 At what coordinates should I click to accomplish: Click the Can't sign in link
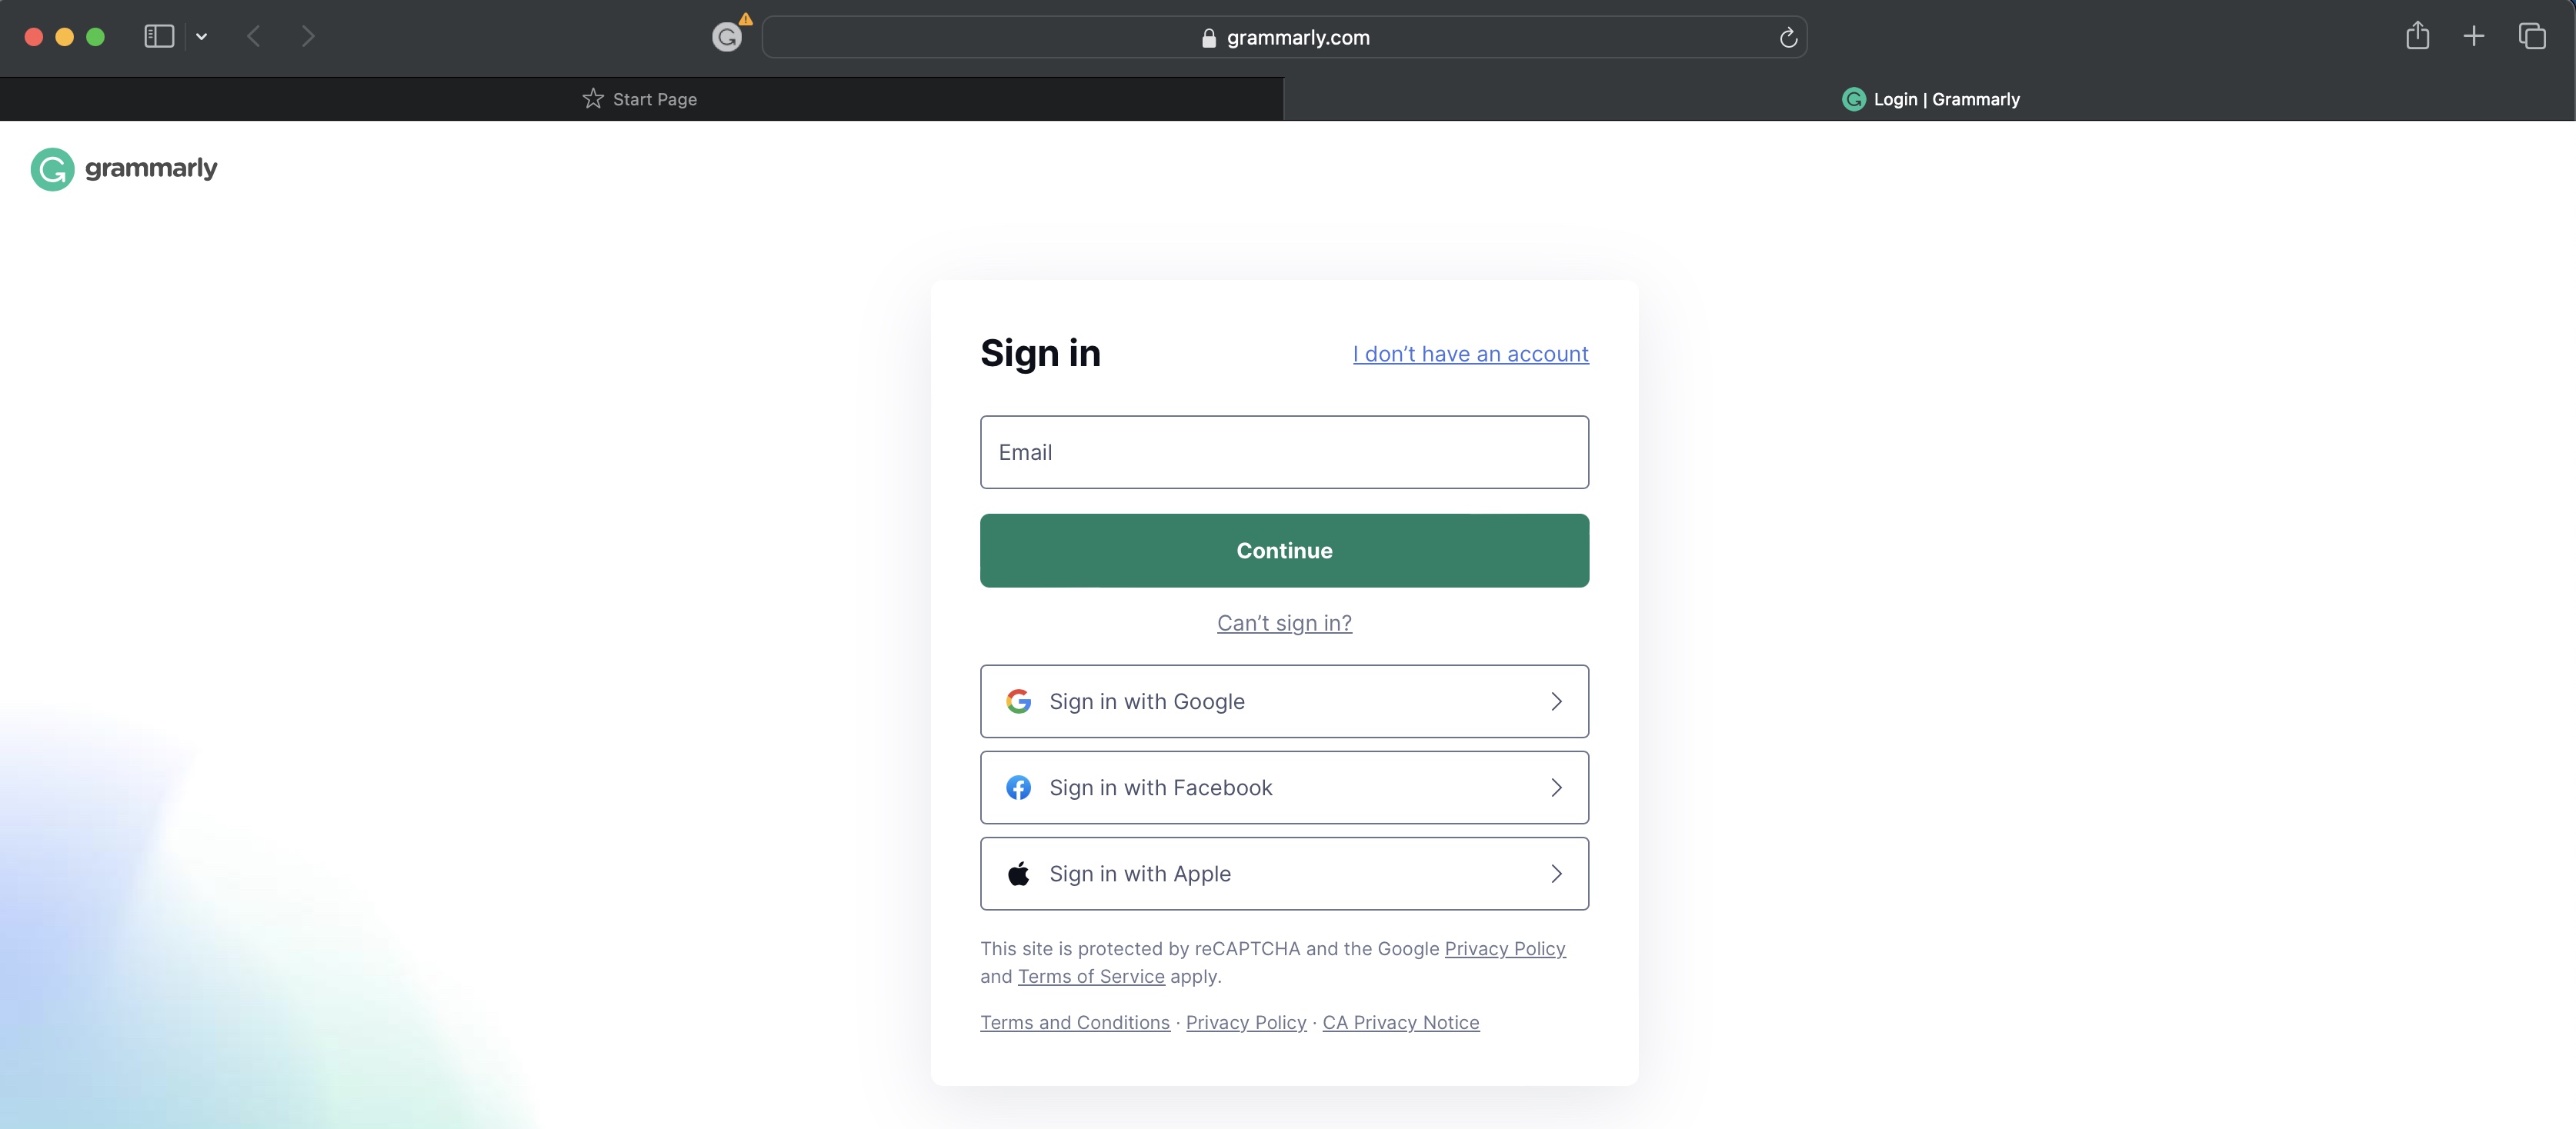(x=1285, y=621)
